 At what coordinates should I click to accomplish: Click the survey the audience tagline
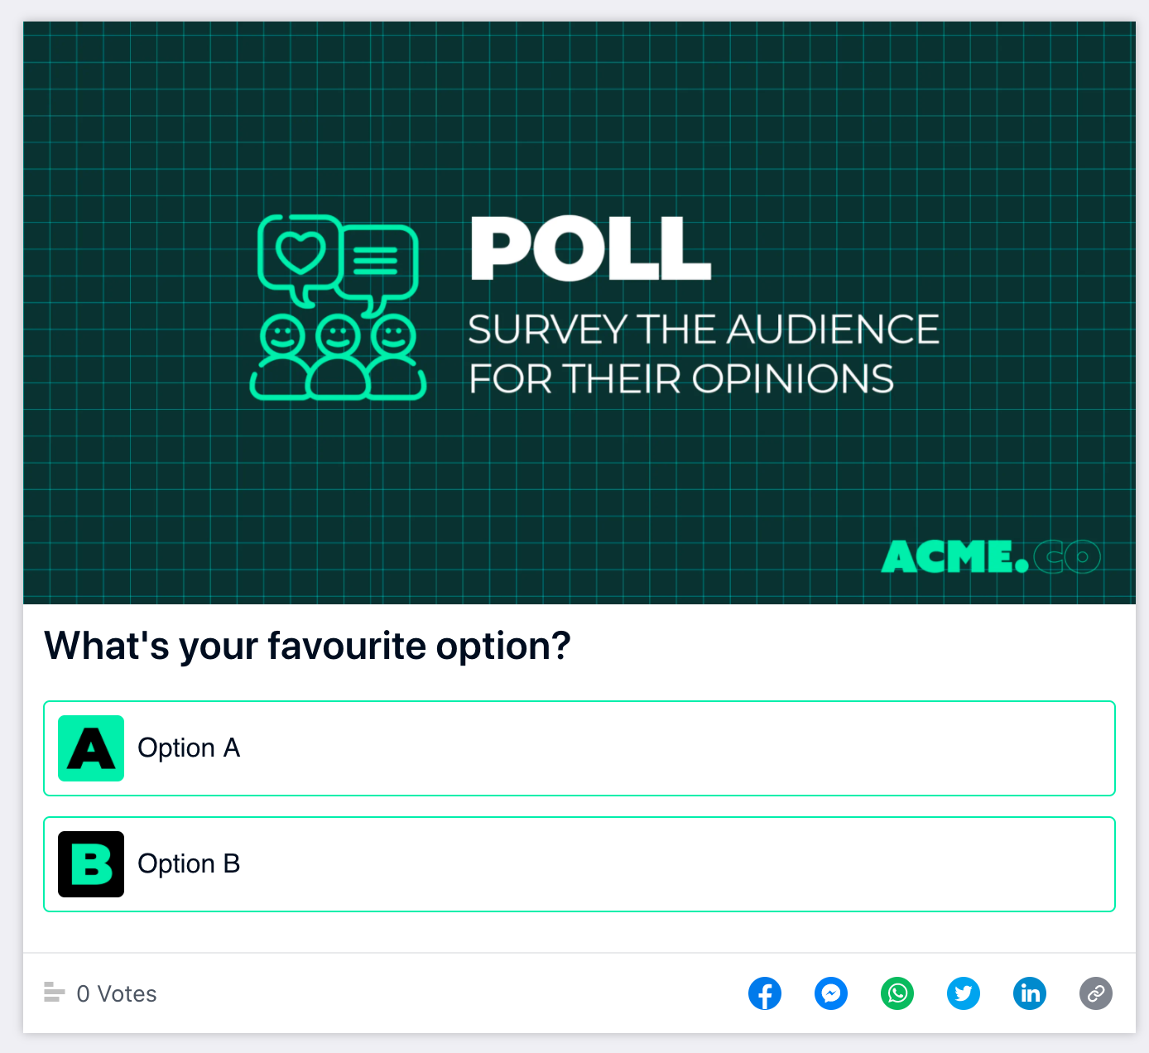coord(704,354)
